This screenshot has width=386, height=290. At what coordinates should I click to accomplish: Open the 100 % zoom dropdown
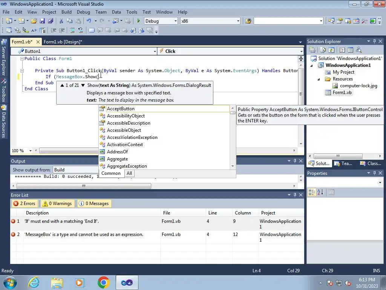point(30,151)
